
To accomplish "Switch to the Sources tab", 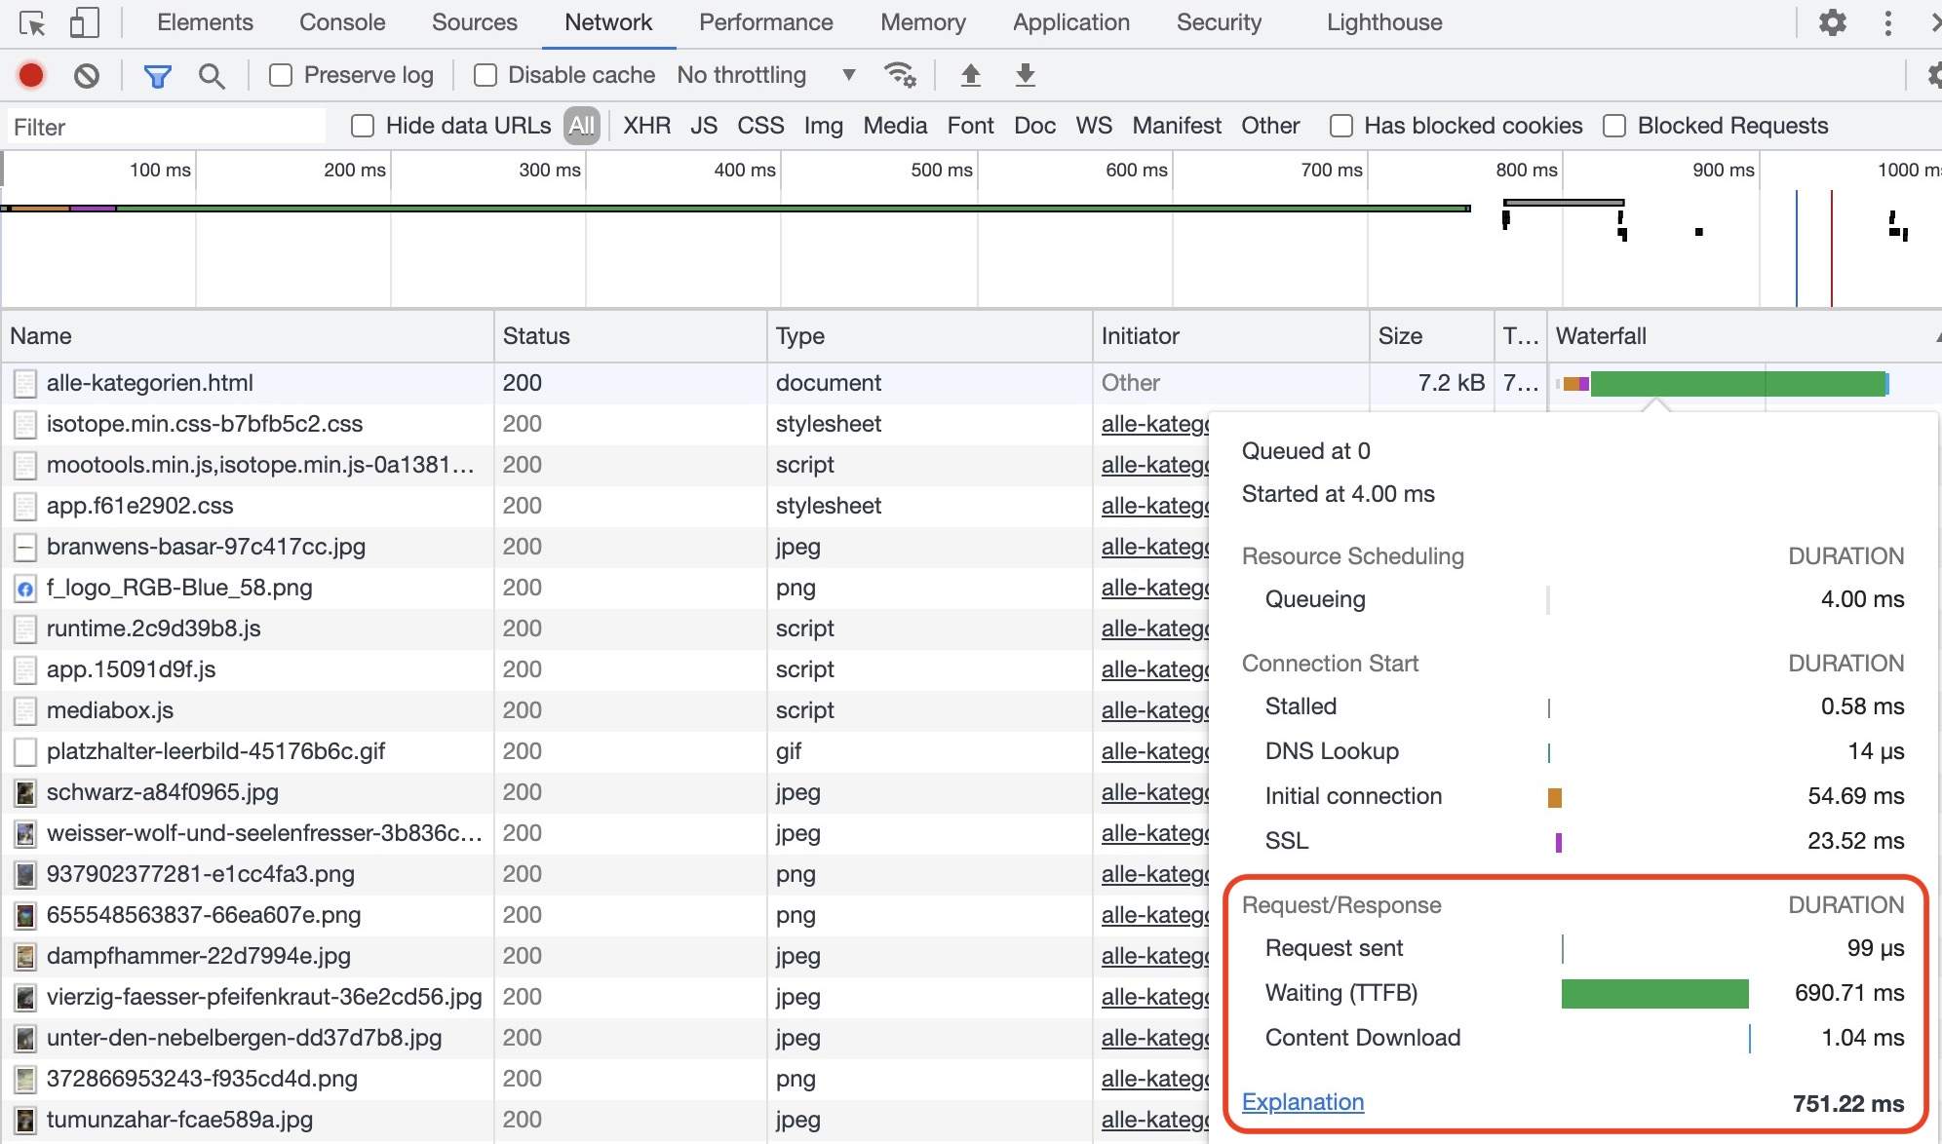I will coord(475,22).
